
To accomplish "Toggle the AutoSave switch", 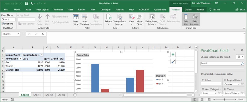I will tap(19, 3).
